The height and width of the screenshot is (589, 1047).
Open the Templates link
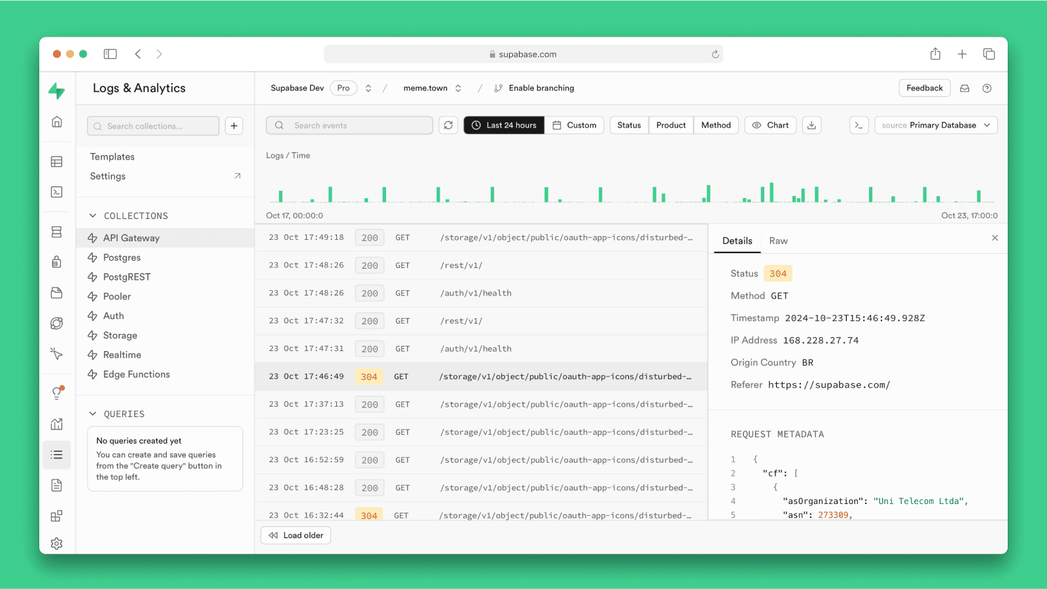click(113, 157)
